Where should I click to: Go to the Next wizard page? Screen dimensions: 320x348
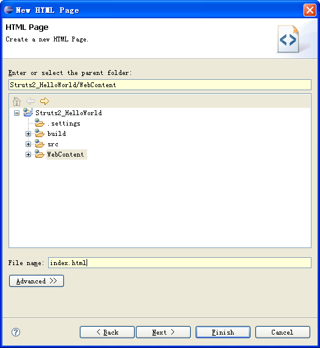point(163,332)
